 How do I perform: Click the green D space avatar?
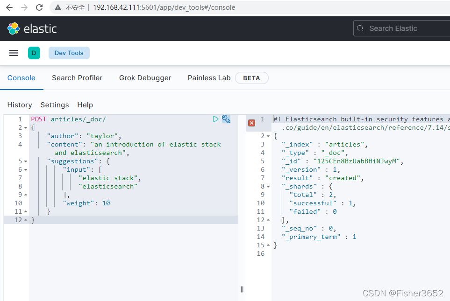click(x=34, y=53)
